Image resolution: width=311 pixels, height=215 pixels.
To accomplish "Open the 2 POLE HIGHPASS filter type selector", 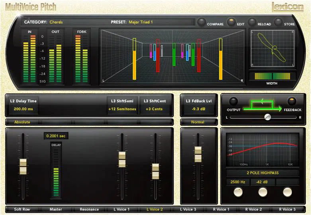I will pos(262,173).
